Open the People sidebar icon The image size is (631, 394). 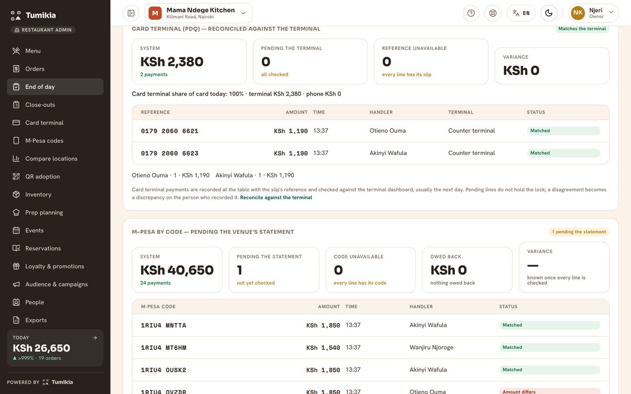(x=16, y=302)
